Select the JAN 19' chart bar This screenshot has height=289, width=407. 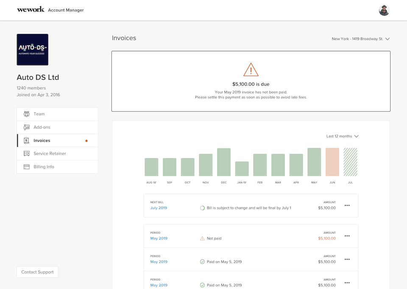tap(242, 169)
